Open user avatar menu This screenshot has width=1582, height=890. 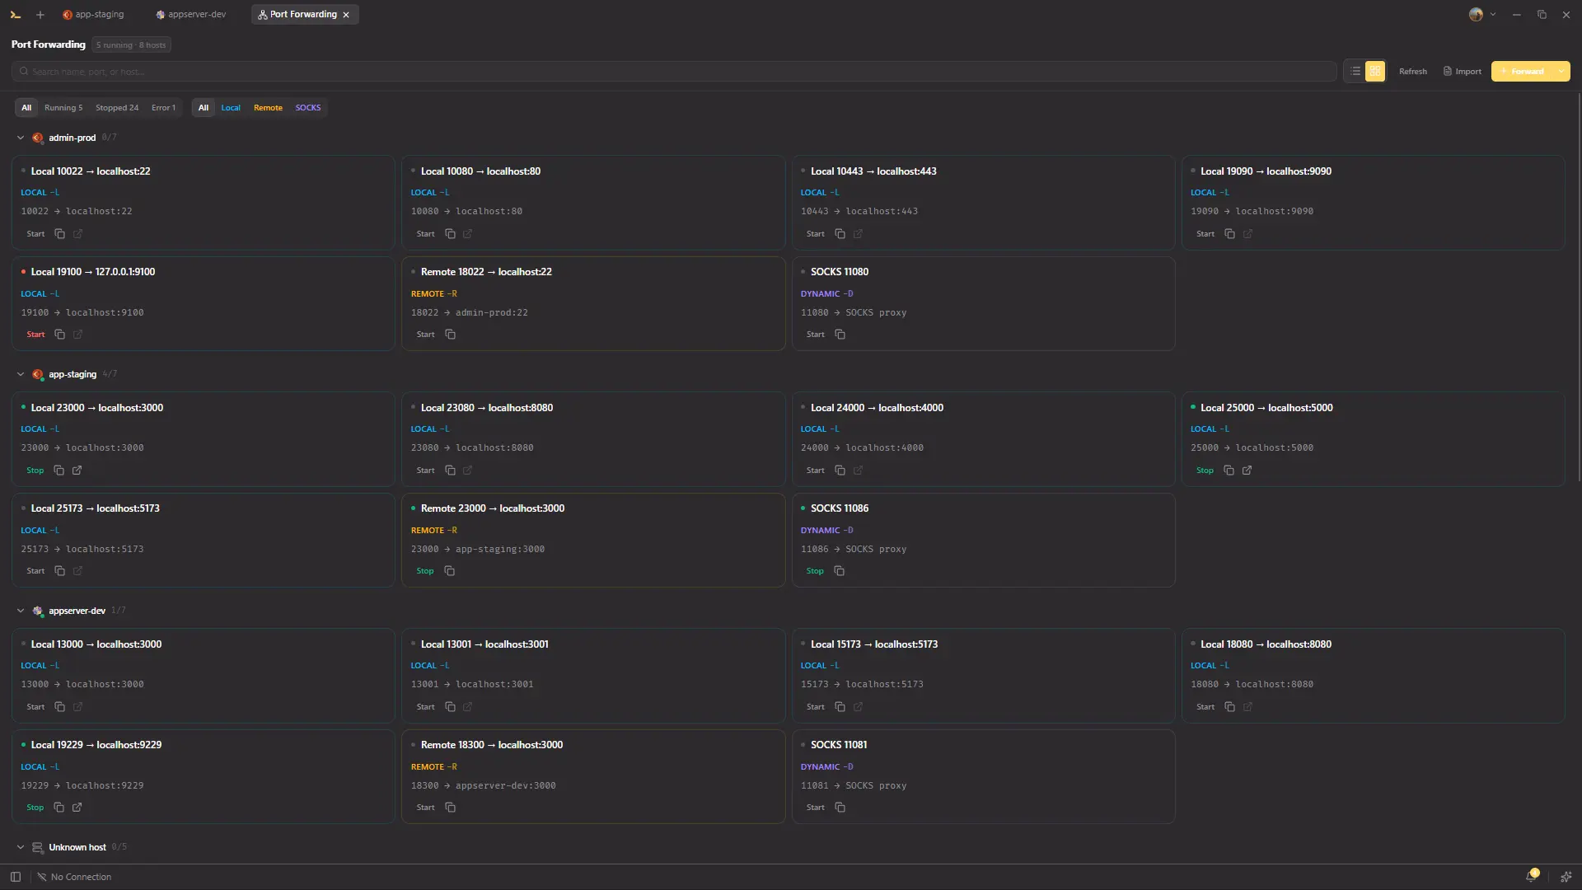(x=1476, y=15)
